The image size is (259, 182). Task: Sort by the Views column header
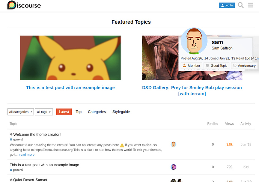coord(229,124)
